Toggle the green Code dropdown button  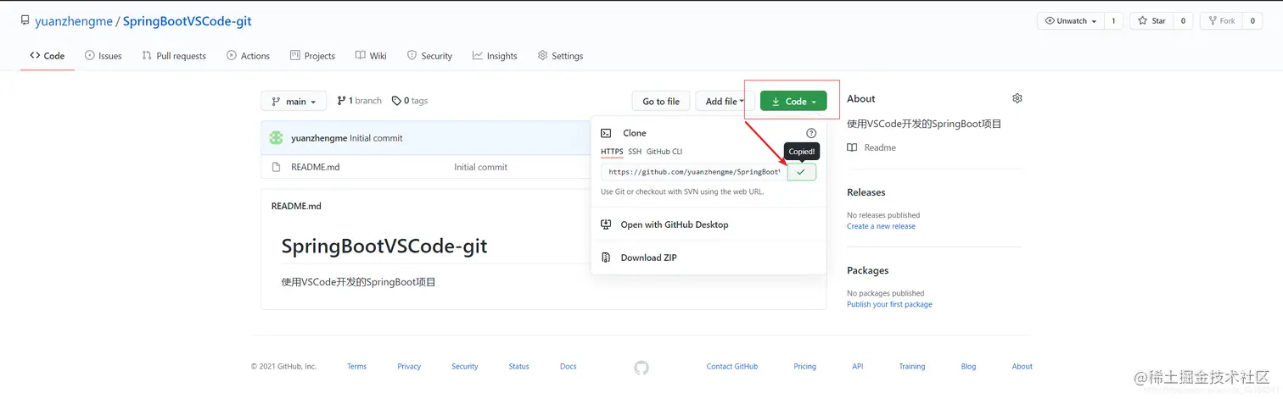coord(793,102)
